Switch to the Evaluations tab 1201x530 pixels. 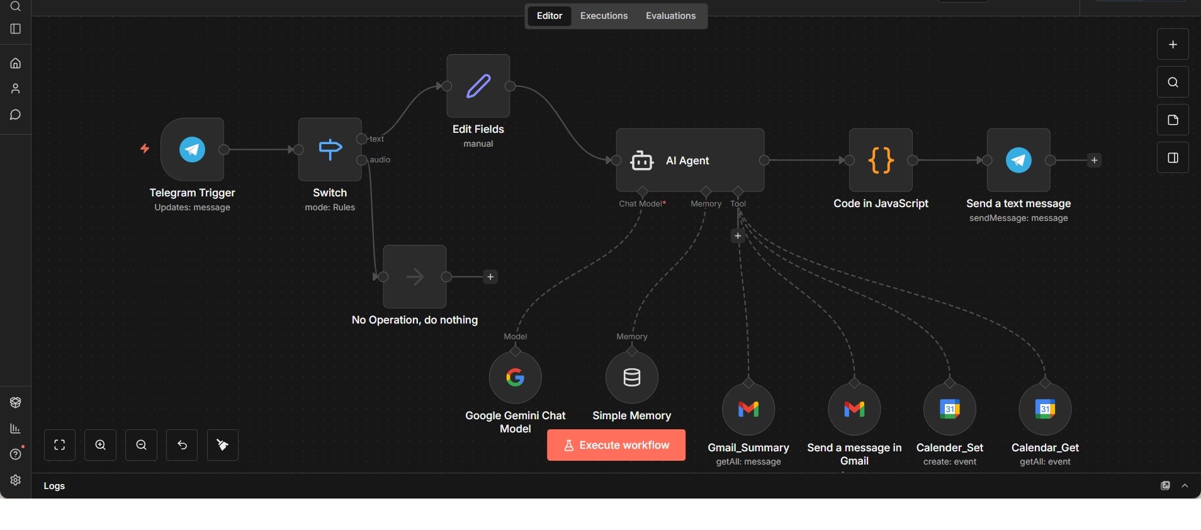(x=670, y=16)
